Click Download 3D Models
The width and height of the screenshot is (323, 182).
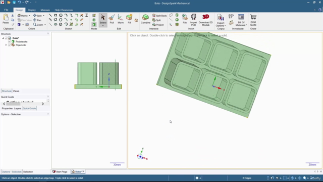205,20
